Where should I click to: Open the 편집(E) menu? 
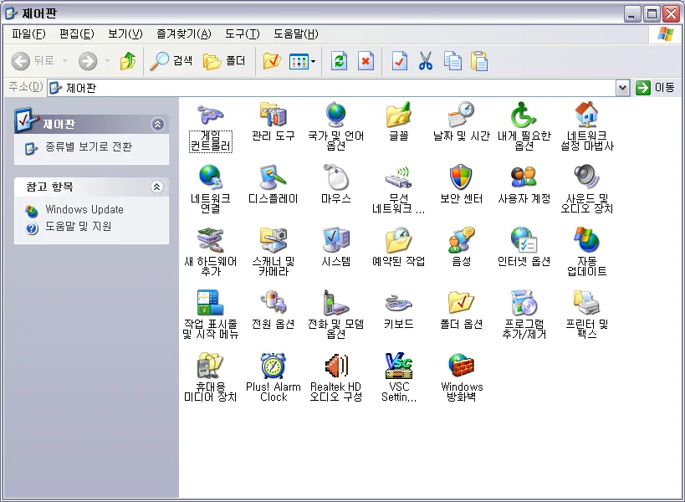(77, 34)
